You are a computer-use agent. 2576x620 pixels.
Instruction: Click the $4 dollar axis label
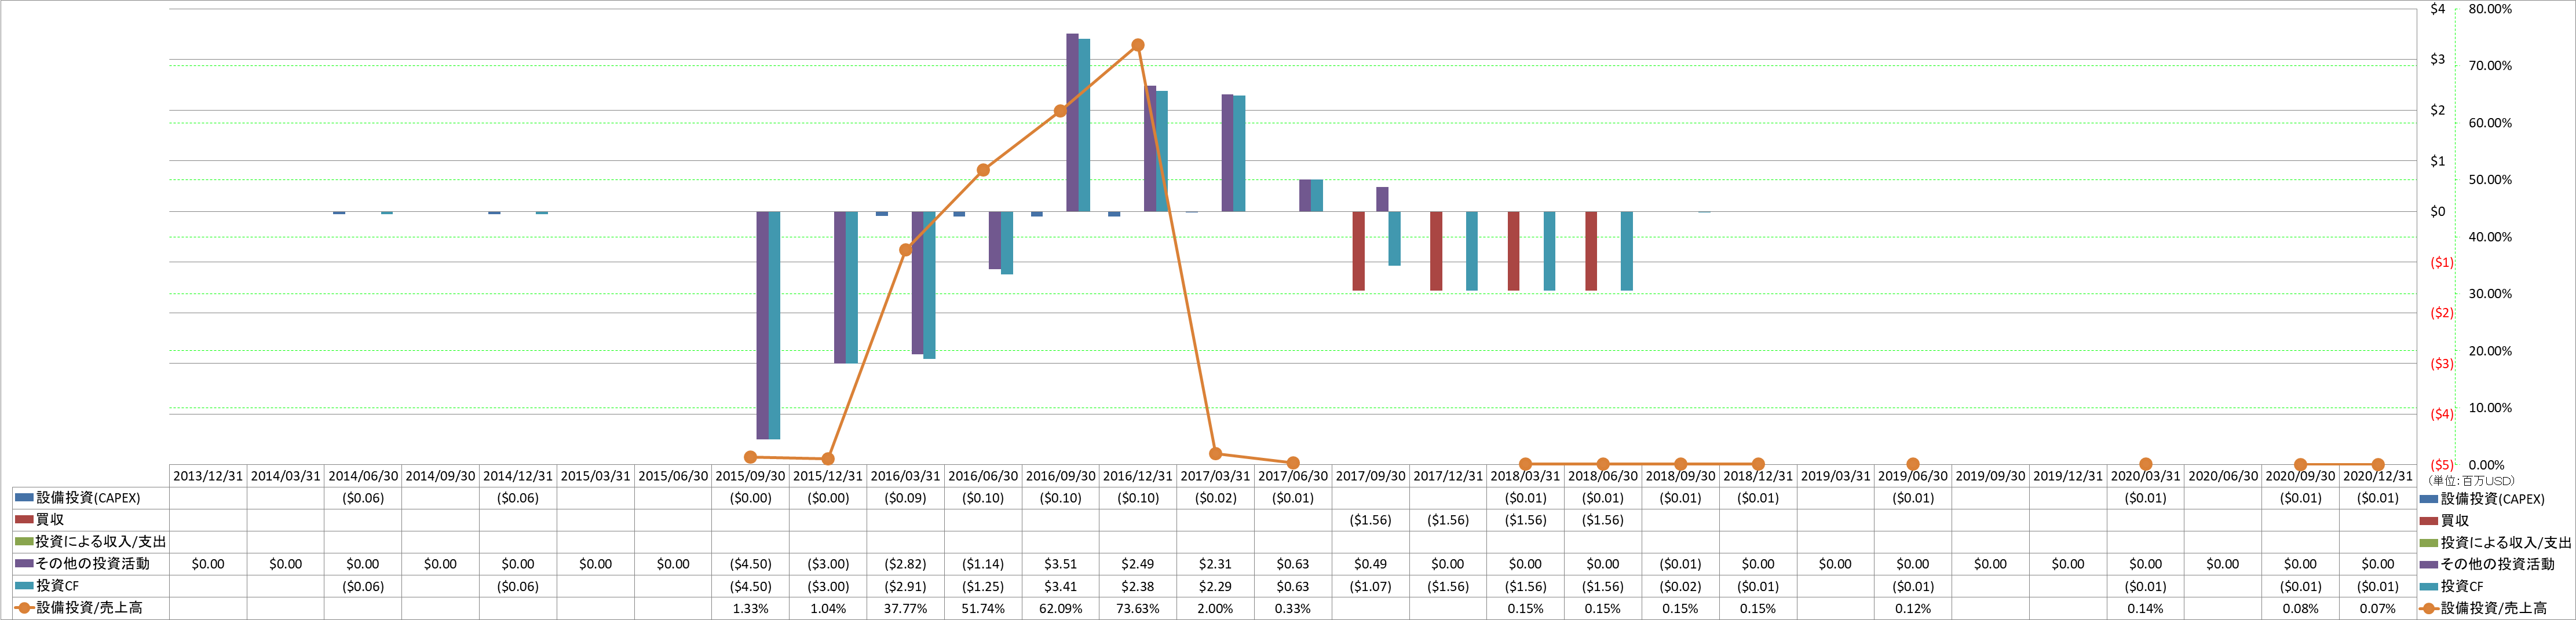(x=2438, y=9)
